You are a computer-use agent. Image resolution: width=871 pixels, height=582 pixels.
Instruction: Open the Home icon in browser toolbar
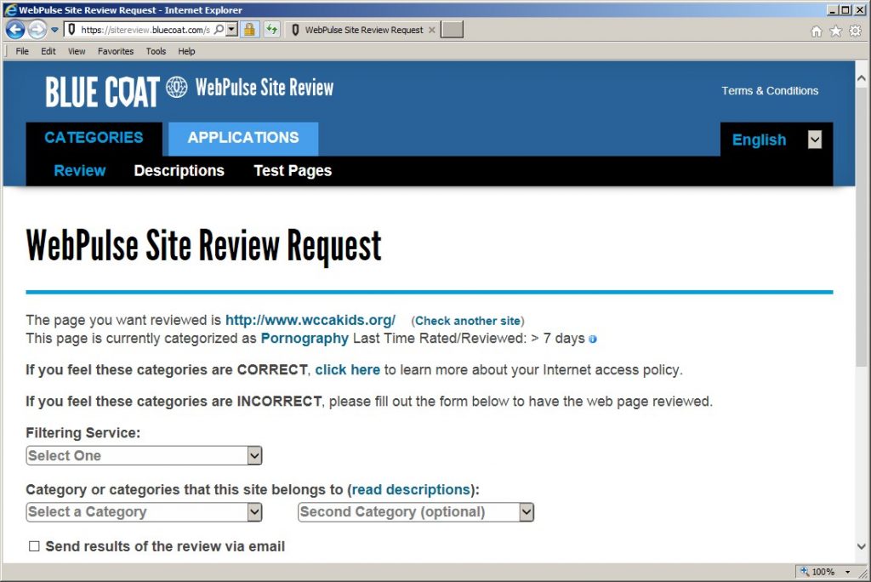817,31
